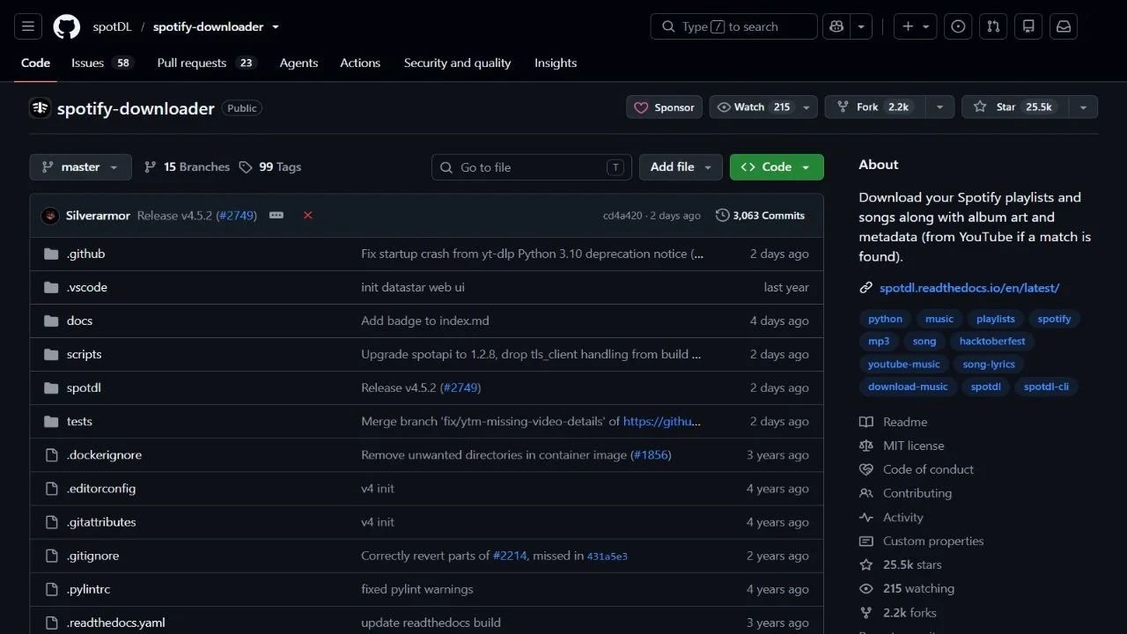Click the spotDL owner link in breadcrumb
Screen dimensions: 1127x634
pos(112,26)
